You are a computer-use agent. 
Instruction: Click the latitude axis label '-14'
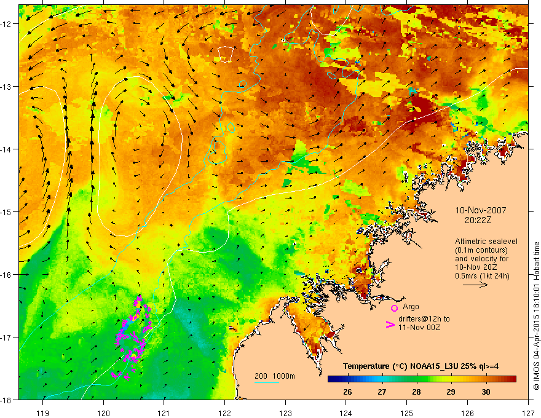(x=7, y=149)
